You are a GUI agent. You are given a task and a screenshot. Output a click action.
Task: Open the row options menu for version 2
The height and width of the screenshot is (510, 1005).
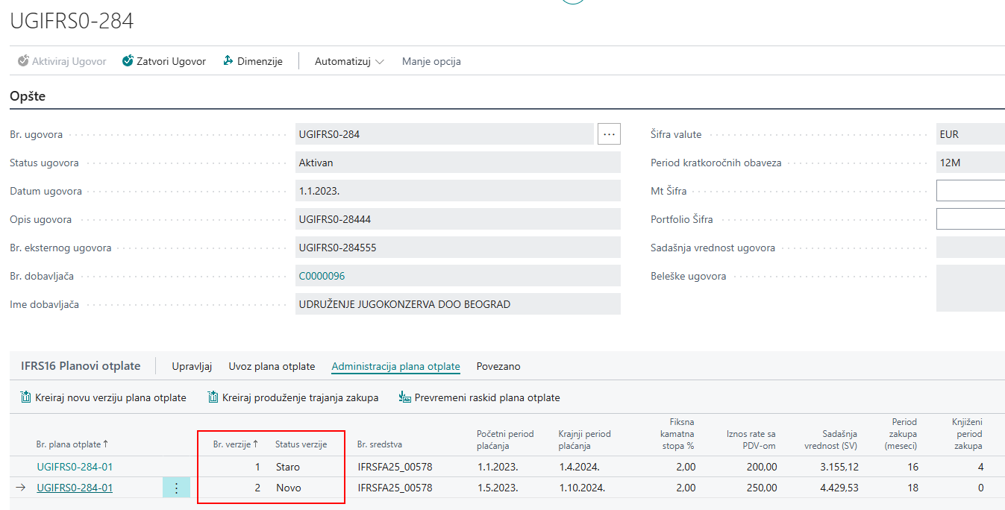[x=176, y=488]
